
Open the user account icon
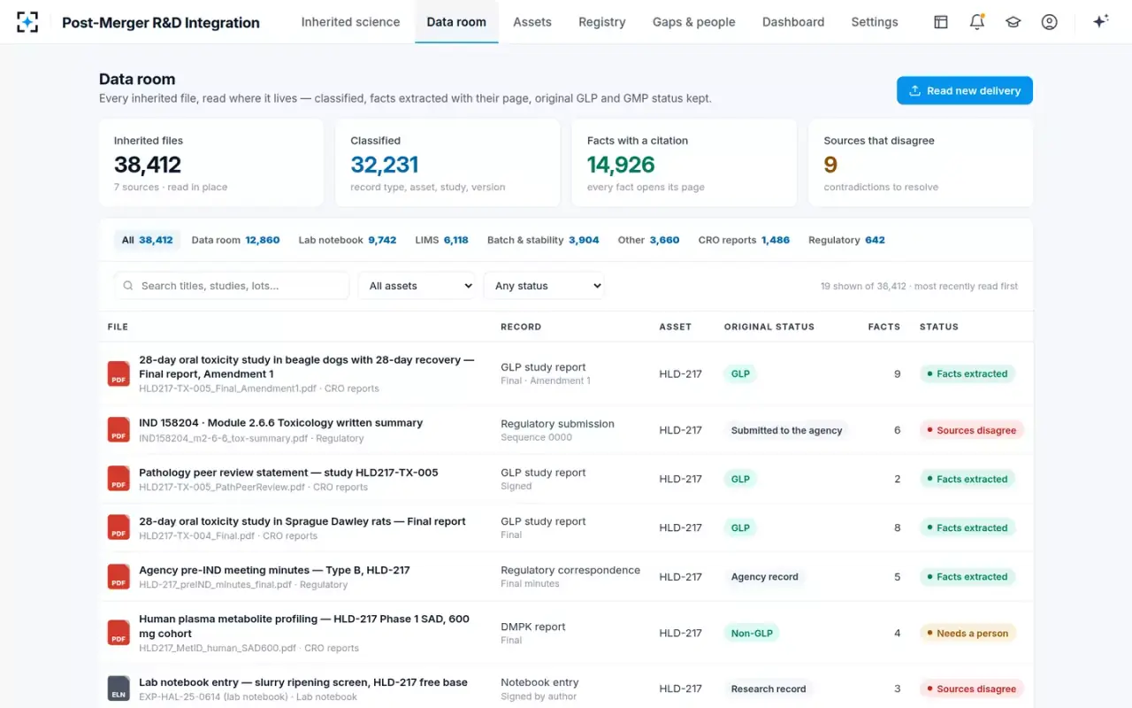click(x=1050, y=22)
